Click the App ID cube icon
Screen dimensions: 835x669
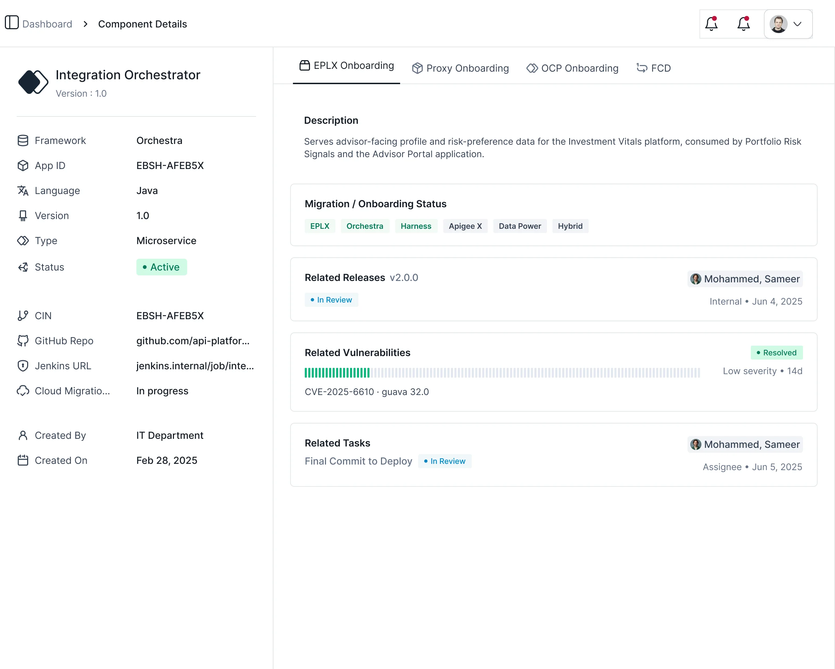point(23,166)
